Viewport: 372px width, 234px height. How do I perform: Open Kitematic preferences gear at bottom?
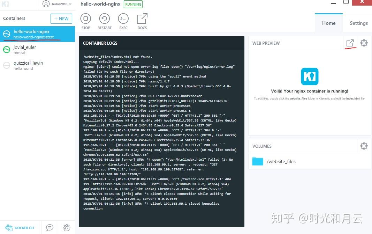click(67, 228)
